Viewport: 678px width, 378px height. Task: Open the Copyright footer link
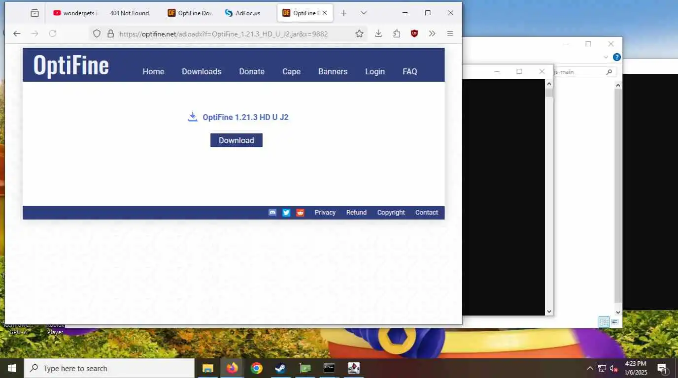[391, 213]
